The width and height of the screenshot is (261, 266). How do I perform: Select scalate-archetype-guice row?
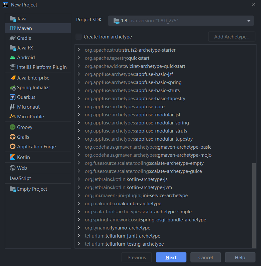165,171
